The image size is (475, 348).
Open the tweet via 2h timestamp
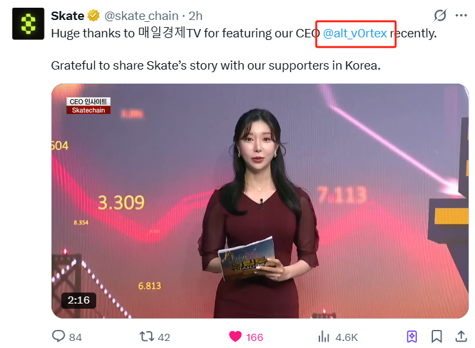click(196, 15)
